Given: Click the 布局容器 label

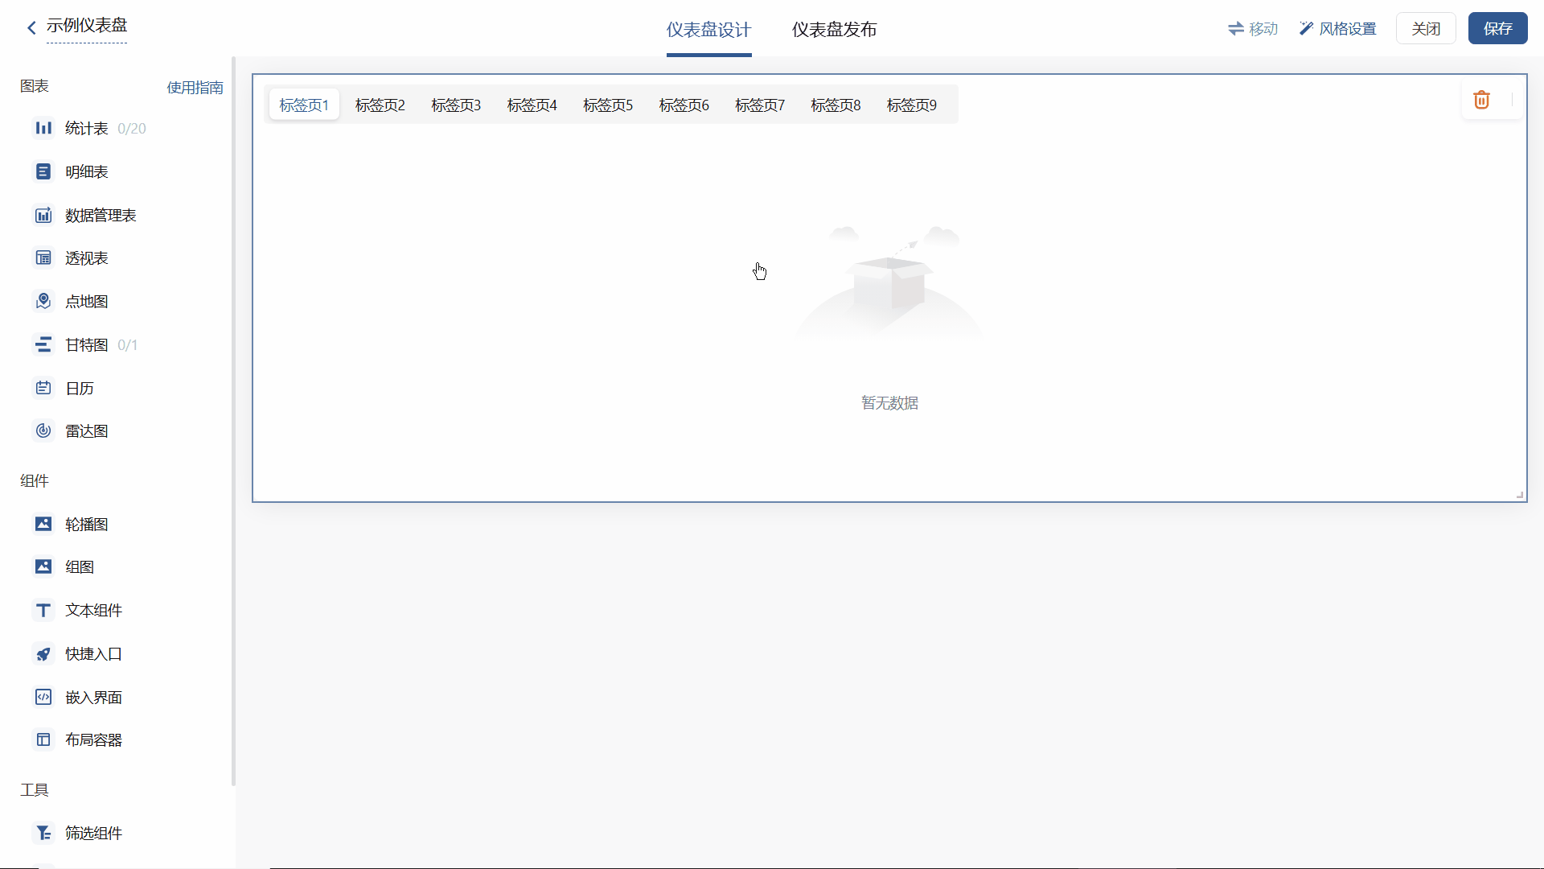Looking at the screenshot, I should [x=94, y=739].
